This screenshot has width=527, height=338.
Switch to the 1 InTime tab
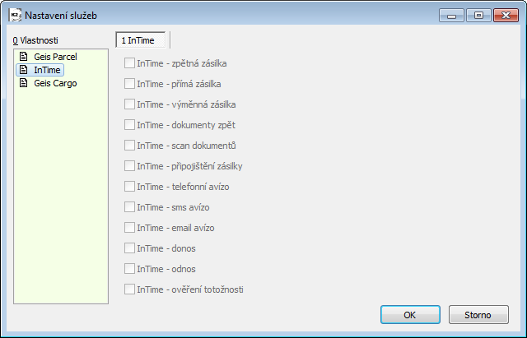coord(141,40)
